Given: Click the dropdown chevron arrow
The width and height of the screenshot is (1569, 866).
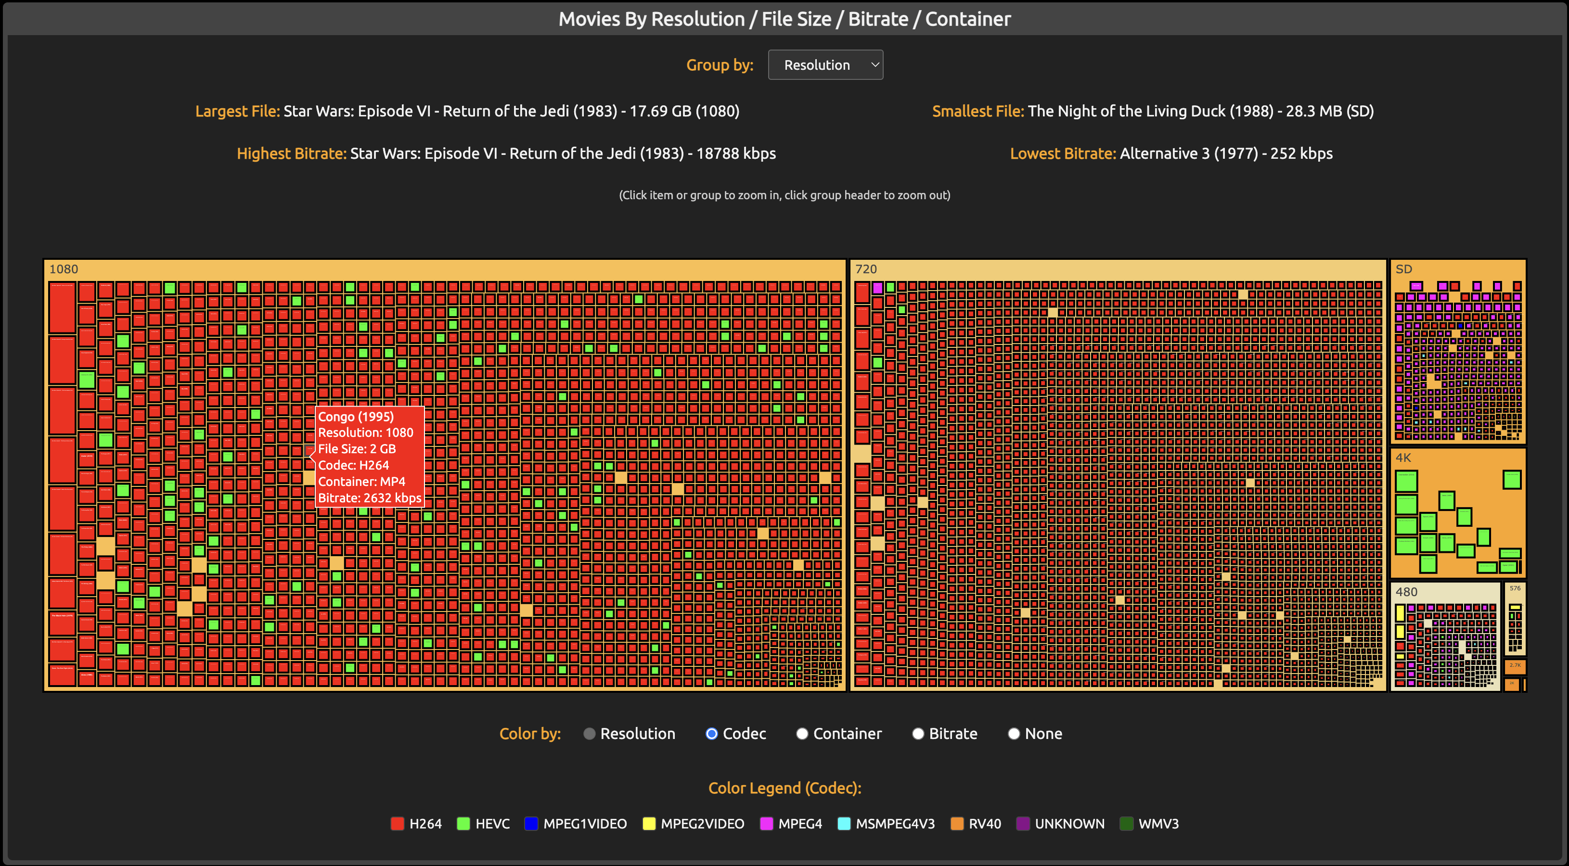Looking at the screenshot, I should [x=875, y=64].
